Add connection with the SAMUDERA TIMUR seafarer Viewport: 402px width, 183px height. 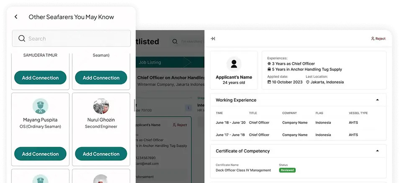click(x=40, y=78)
